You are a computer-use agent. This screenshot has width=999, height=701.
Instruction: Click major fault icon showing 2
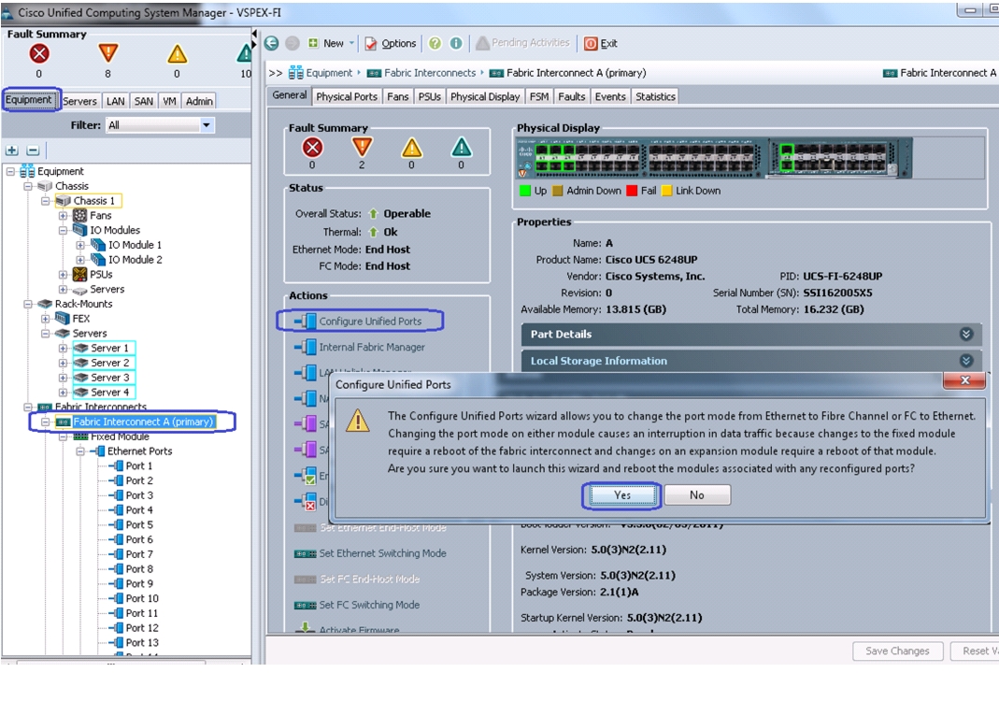click(x=362, y=148)
